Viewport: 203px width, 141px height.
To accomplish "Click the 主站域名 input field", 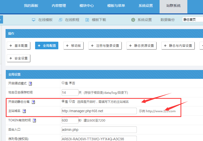I will pos(99,111).
